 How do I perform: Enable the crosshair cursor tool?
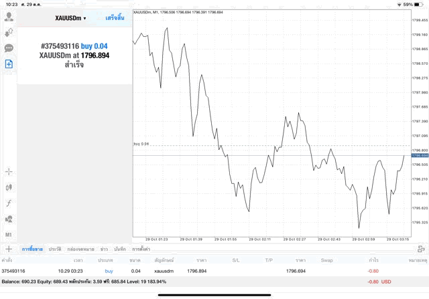point(9,171)
